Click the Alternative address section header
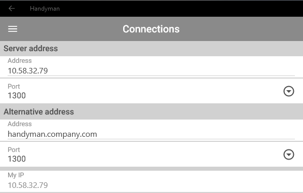The height and width of the screenshot is (193, 303). click(39, 112)
